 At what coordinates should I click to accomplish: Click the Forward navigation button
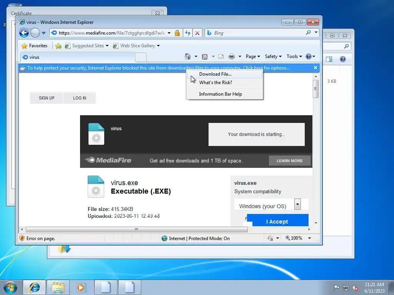[x=35, y=33]
